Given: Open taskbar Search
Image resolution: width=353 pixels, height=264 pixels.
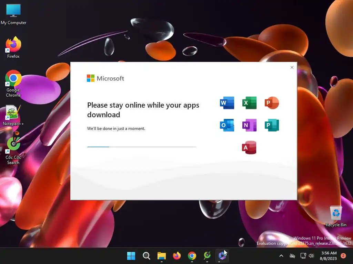Looking at the screenshot, I should (146, 256).
